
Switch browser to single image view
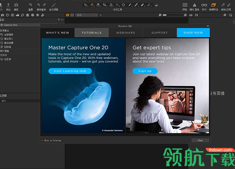click(x=72, y=15)
